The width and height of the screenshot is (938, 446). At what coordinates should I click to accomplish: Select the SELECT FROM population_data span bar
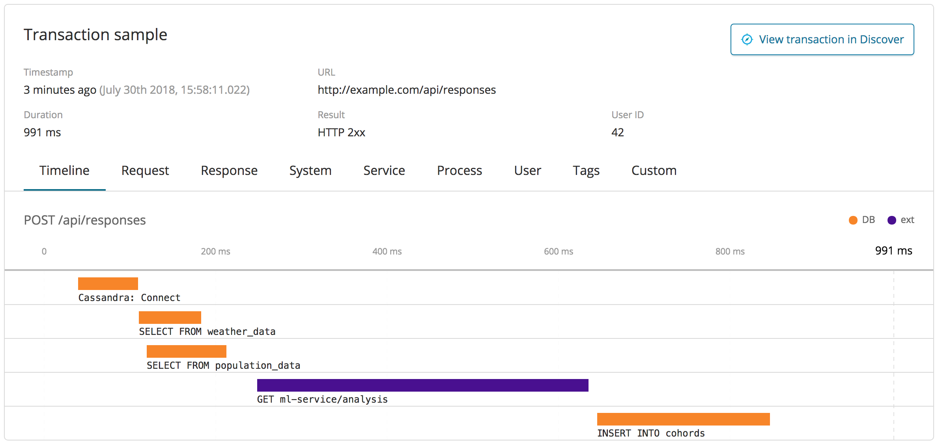pos(187,351)
